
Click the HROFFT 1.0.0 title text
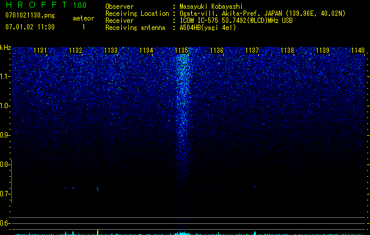[46, 5]
